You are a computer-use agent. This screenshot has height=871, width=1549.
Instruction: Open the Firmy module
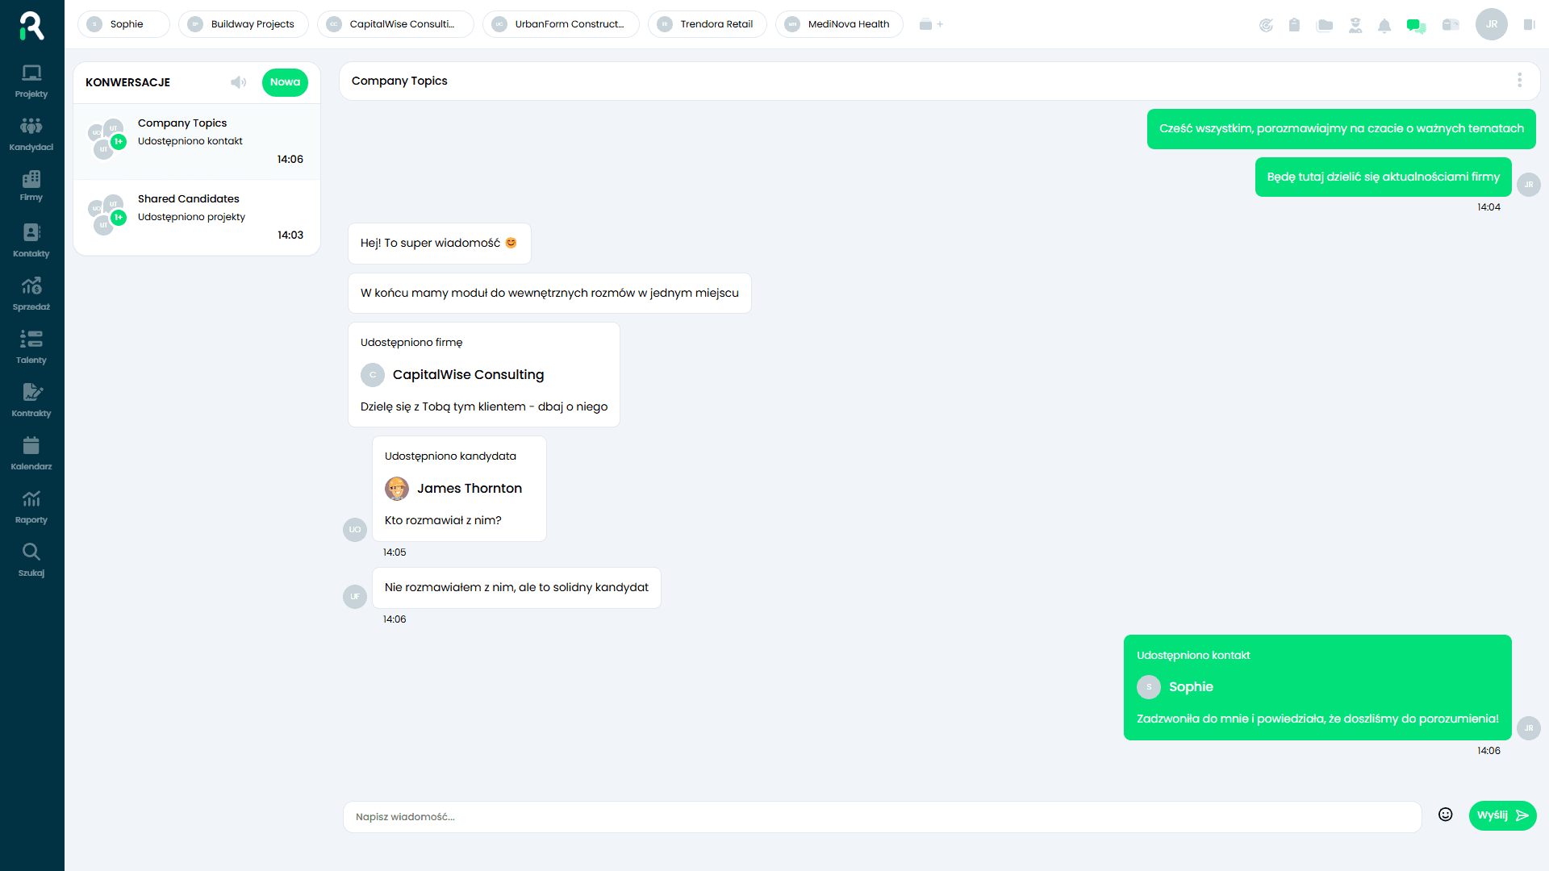coord(31,185)
